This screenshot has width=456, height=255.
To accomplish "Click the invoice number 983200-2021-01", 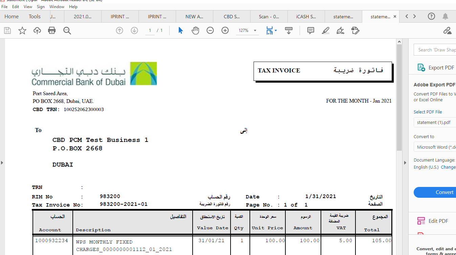I will [x=124, y=204].
